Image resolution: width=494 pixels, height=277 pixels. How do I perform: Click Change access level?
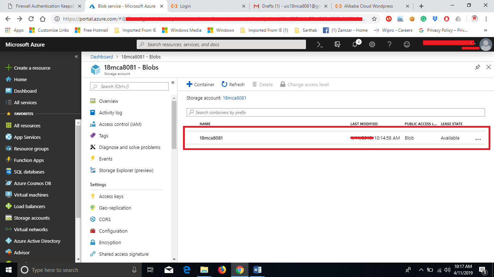coord(304,84)
